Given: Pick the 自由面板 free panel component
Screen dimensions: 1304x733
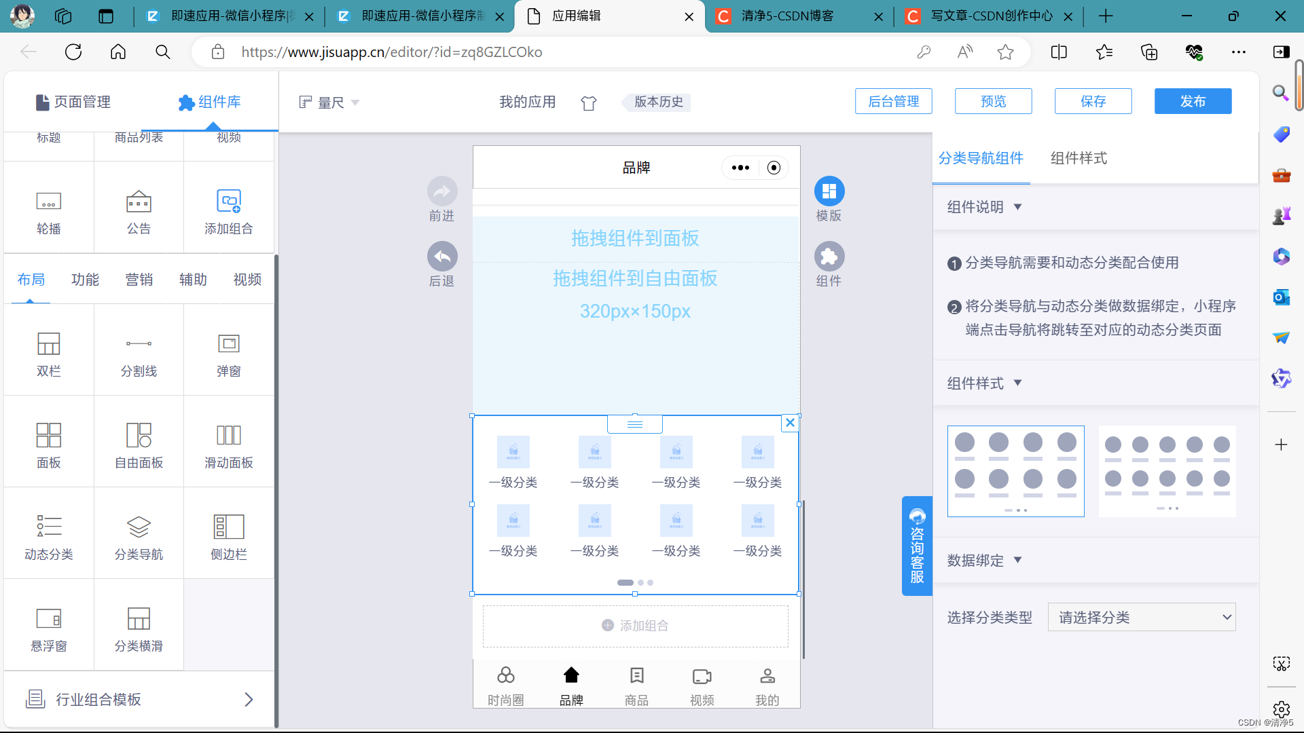Looking at the screenshot, I should pyautogui.click(x=139, y=445).
